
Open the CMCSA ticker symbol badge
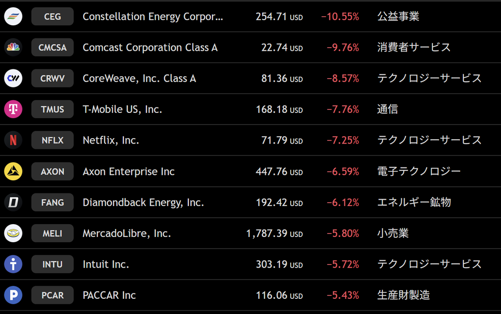(x=52, y=47)
